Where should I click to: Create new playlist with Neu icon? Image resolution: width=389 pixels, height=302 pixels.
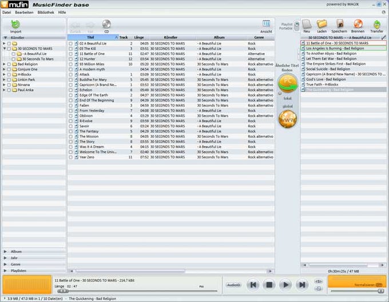point(307,24)
